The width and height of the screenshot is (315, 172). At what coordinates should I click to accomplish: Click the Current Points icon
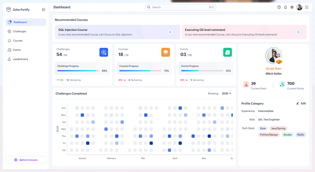[282, 84]
